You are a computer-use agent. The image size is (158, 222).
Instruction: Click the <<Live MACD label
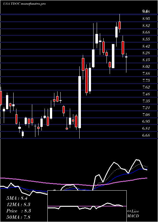133,214
